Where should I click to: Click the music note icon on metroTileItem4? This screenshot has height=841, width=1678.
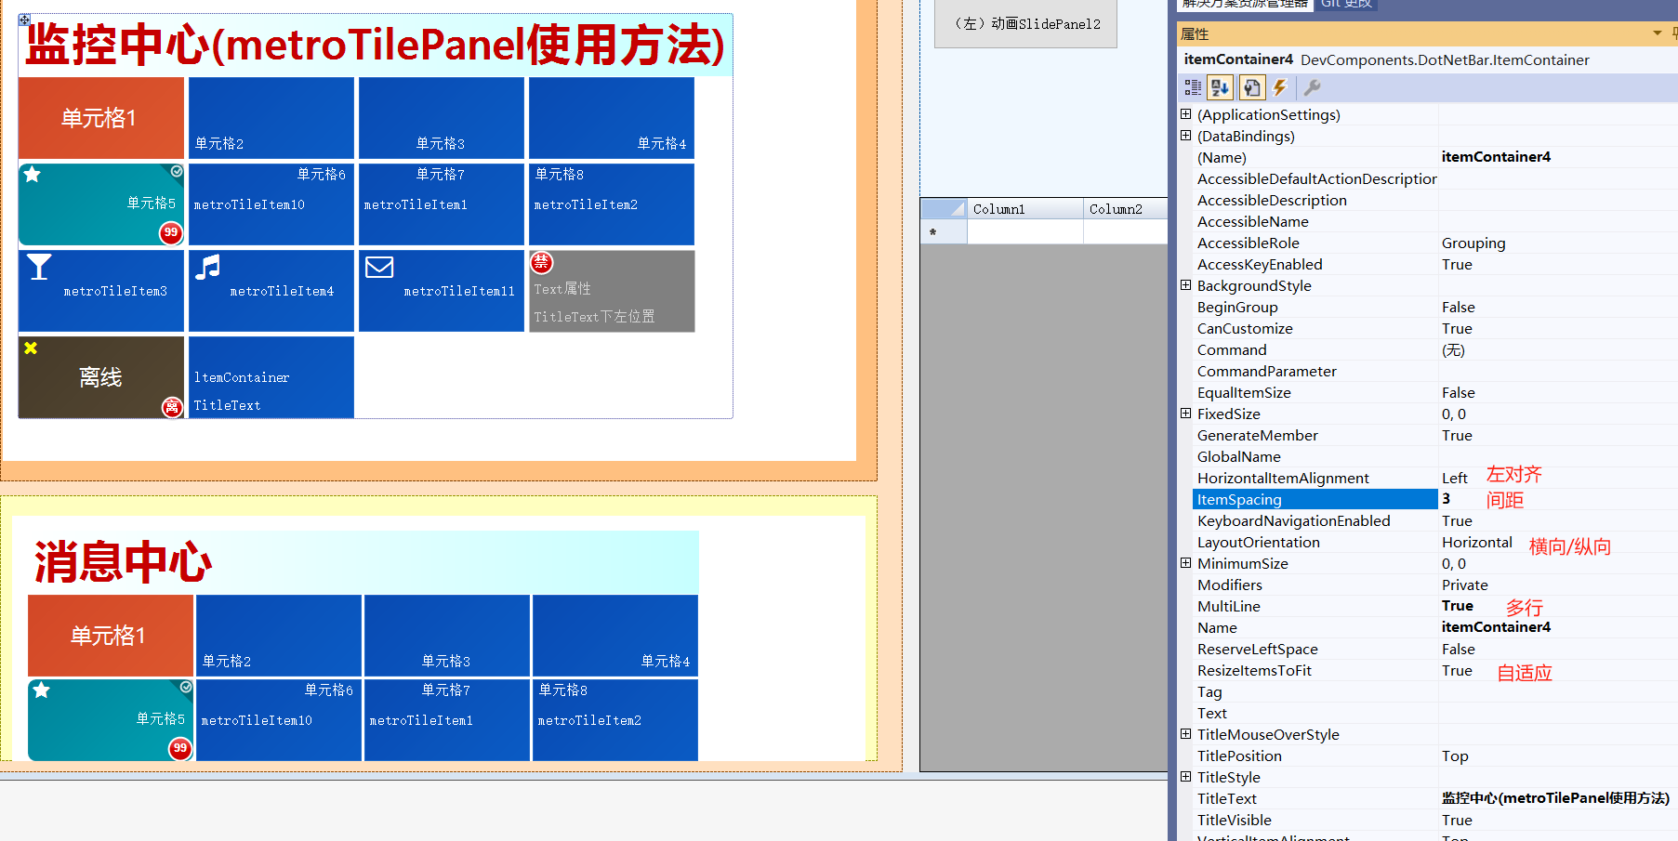click(x=207, y=267)
